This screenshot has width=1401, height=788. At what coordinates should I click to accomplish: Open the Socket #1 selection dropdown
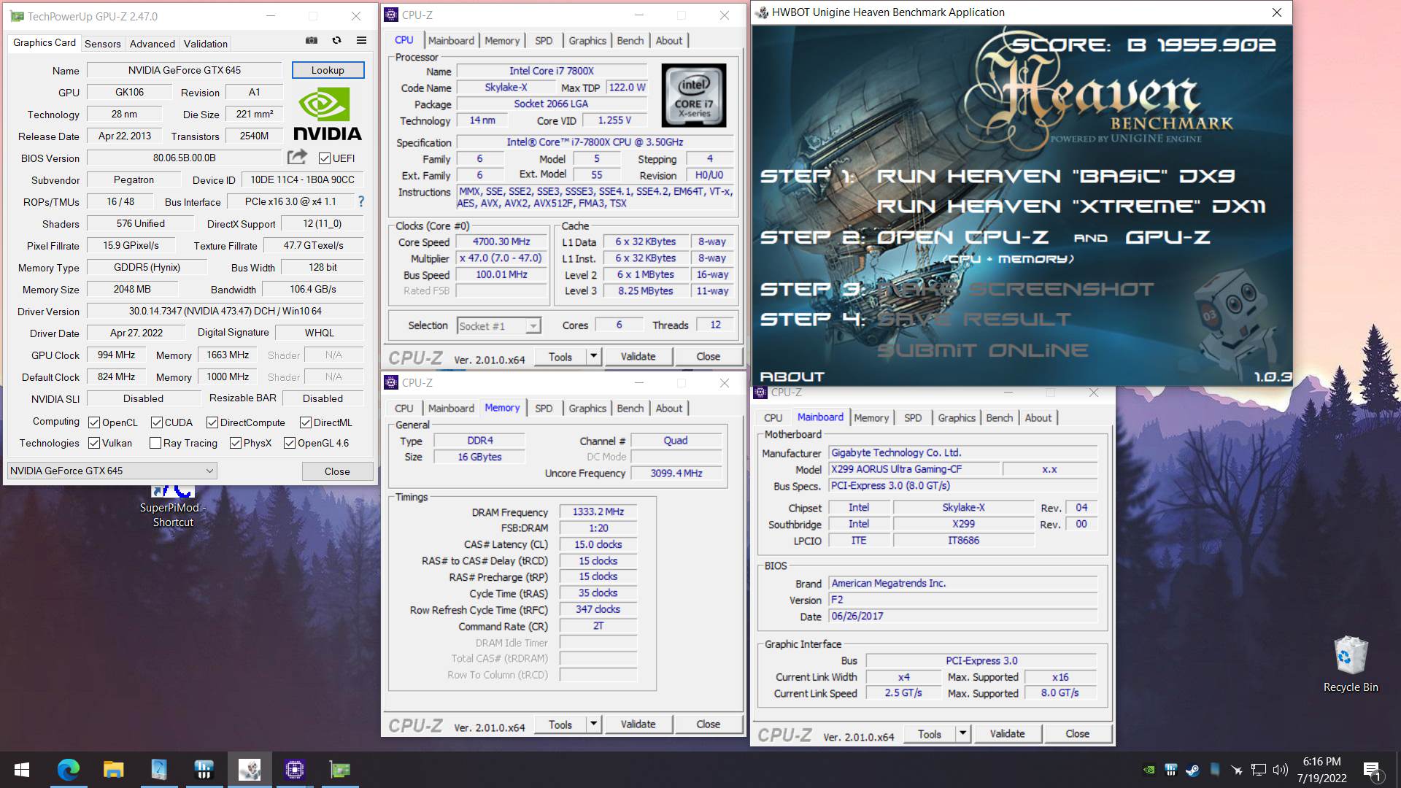click(x=499, y=325)
